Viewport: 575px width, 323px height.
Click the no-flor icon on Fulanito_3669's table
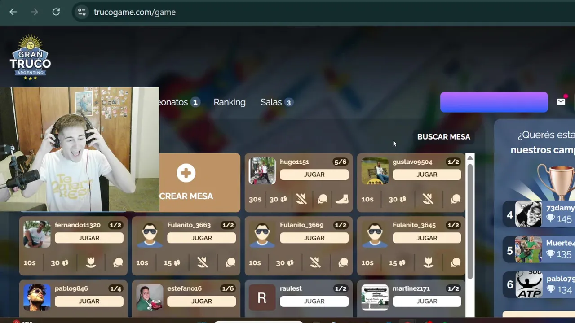pyautogui.click(x=315, y=262)
